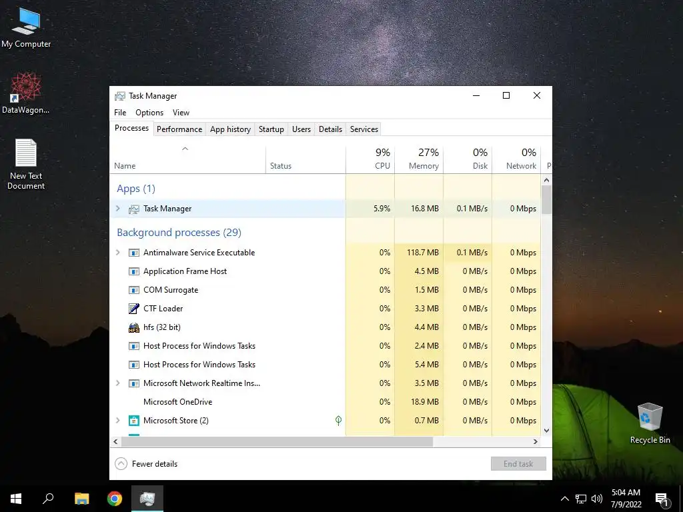Click Task Manager taskbar icon

coord(147,499)
